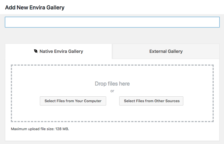Click blank area below the title field
Image resolution: width=224 pixels, height=144 pixels.
[112, 35]
